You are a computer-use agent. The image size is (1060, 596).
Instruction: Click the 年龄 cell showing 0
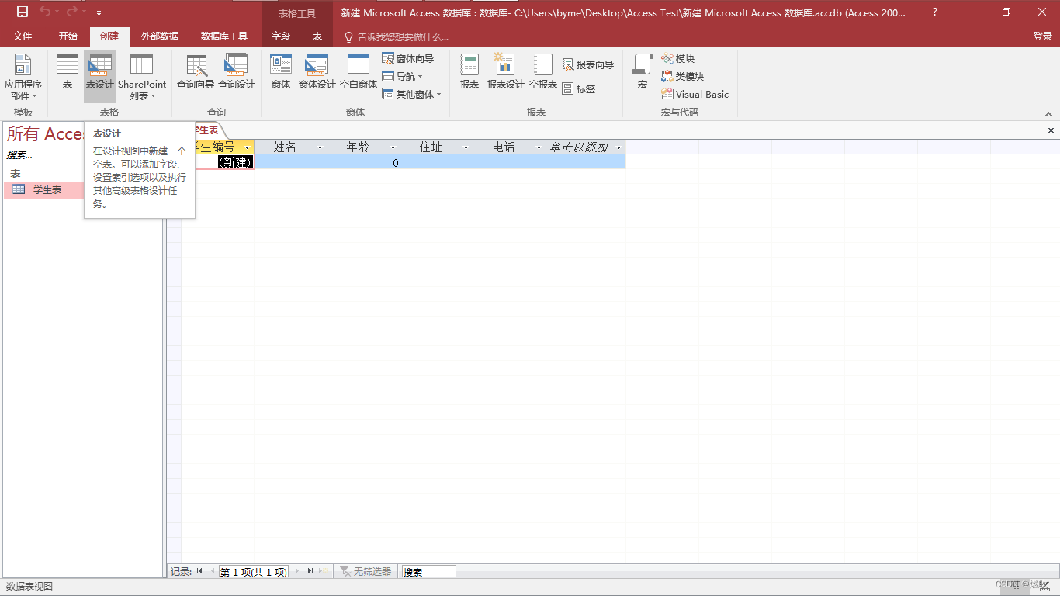[x=364, y=162]
